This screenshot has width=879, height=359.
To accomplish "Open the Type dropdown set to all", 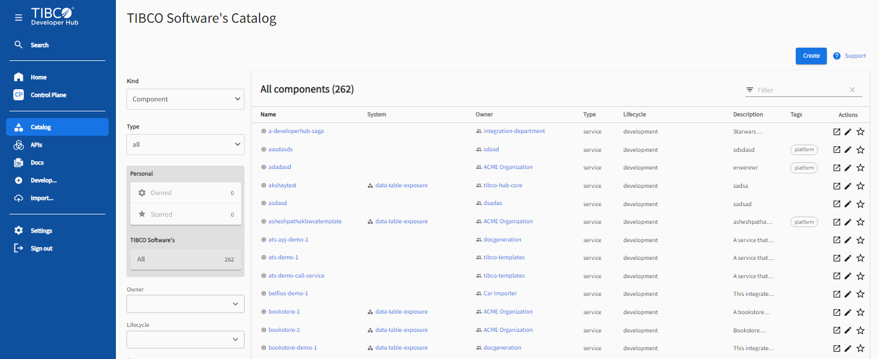I will click(x=185, y=145).
